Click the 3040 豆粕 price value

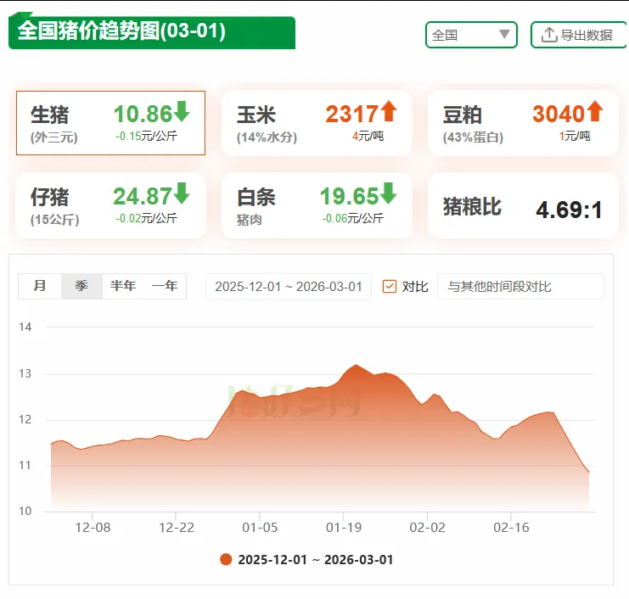(559, 114)
